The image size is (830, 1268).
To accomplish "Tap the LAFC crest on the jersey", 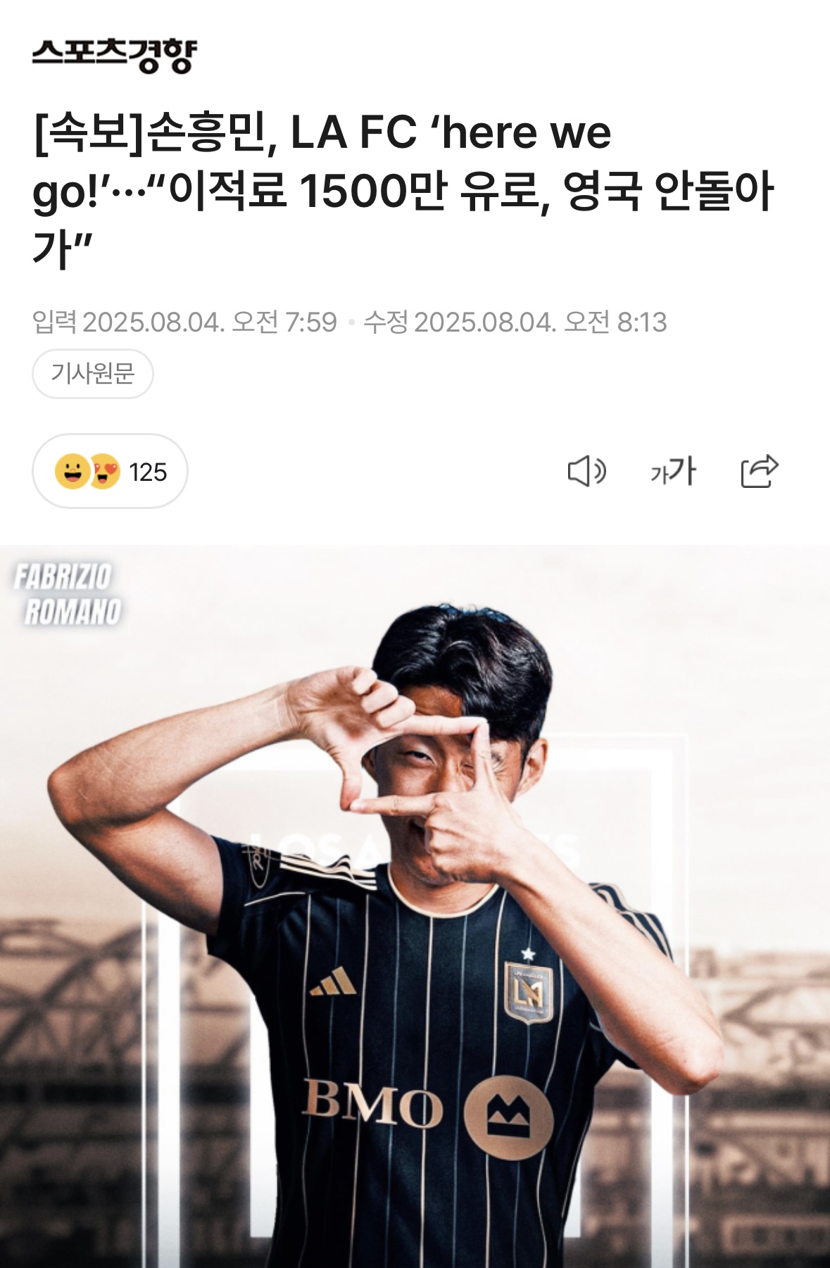I will (529, 991).
